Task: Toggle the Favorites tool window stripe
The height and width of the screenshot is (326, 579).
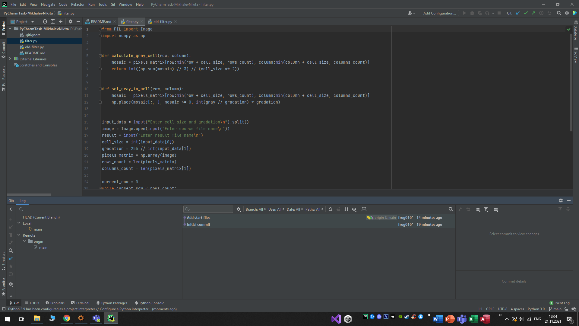Action: (x=3, y=287)
